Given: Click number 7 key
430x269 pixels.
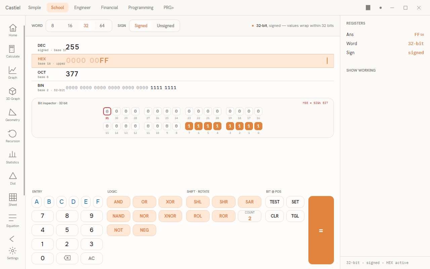Looking at the screenshot, I should click(43, 216).
